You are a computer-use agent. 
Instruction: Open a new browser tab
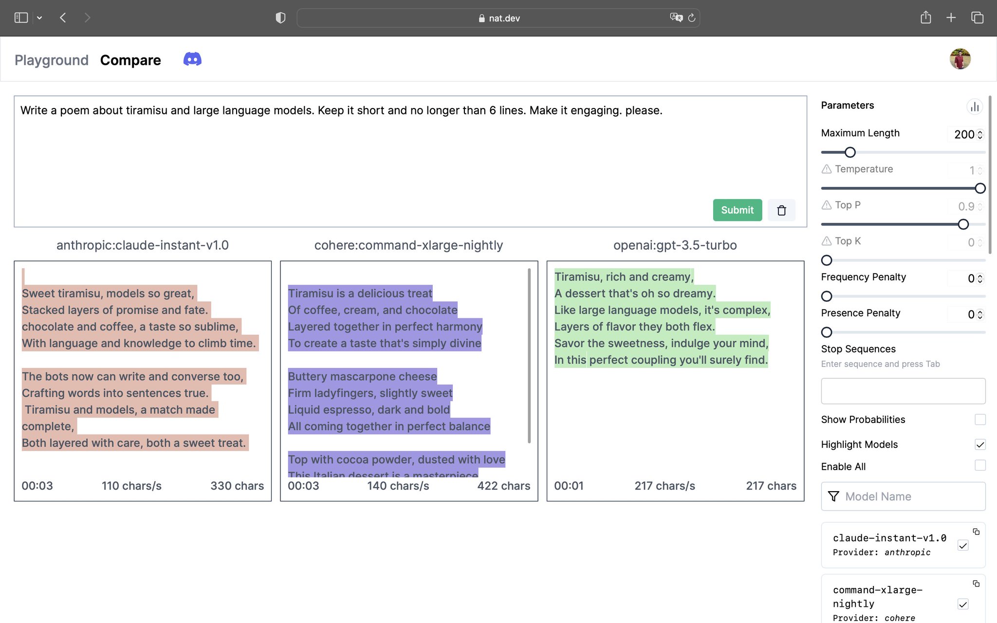click(x=951, y=18)
